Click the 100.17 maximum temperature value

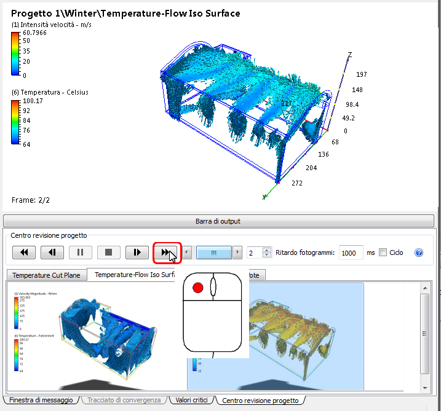click(33, 101)
